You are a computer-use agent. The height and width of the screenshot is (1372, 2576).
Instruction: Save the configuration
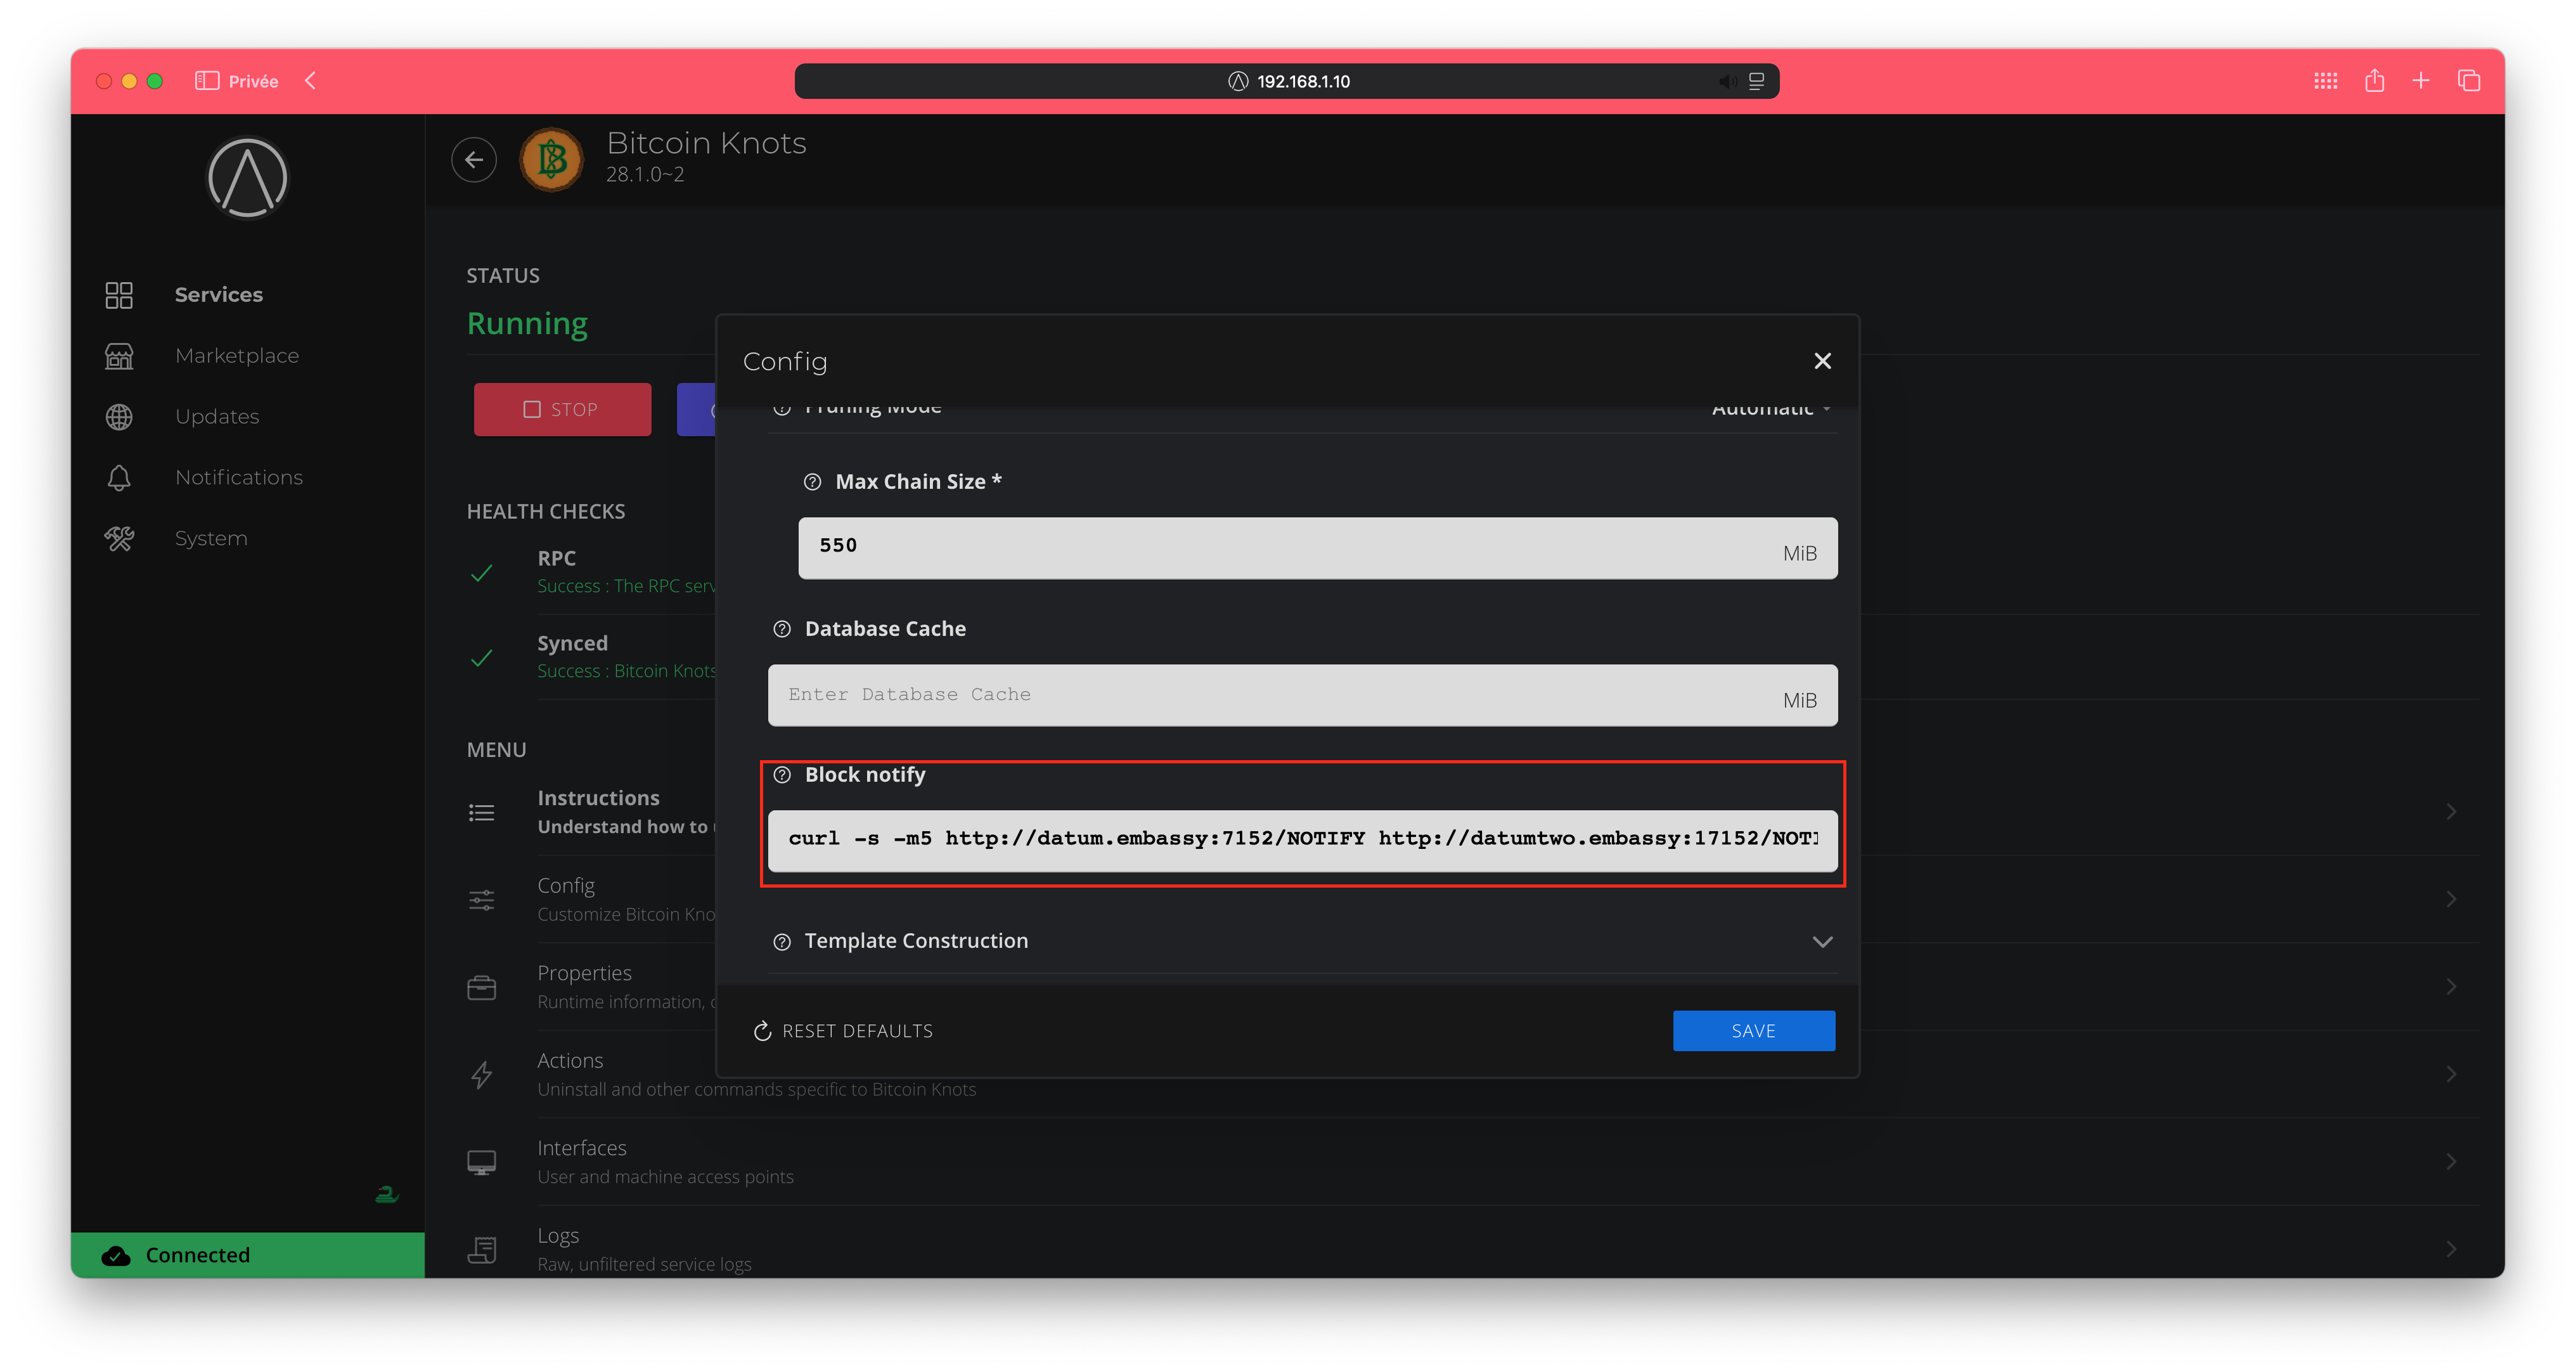click(1753, 1030)
